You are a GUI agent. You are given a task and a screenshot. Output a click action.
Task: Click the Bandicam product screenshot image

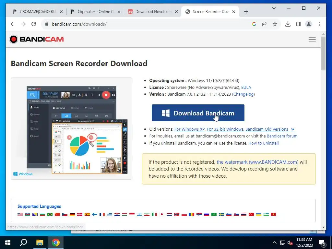pyautogui.click(x=72, y=128)
